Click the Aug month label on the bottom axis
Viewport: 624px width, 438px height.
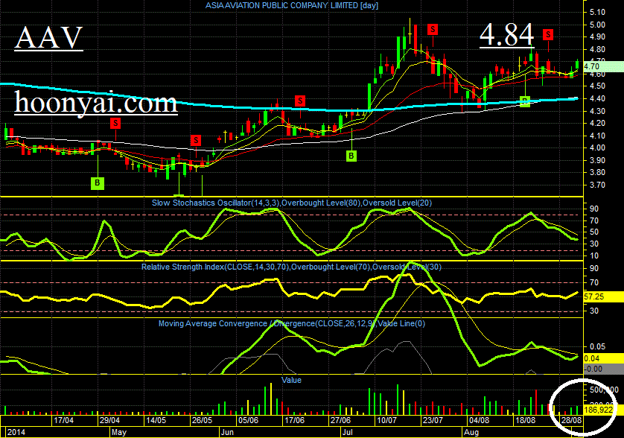pos(471,432)
